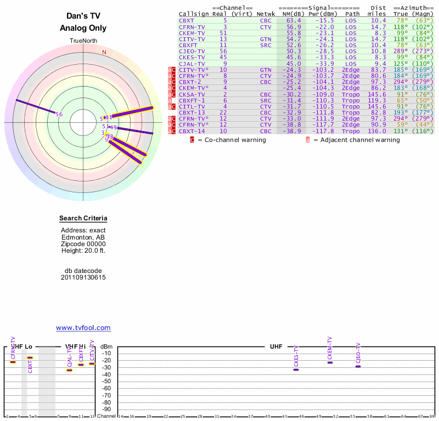Screen dimensions: 439x421
Task: Click the CJAL-TV callsign entry
Action: (192, 64)
